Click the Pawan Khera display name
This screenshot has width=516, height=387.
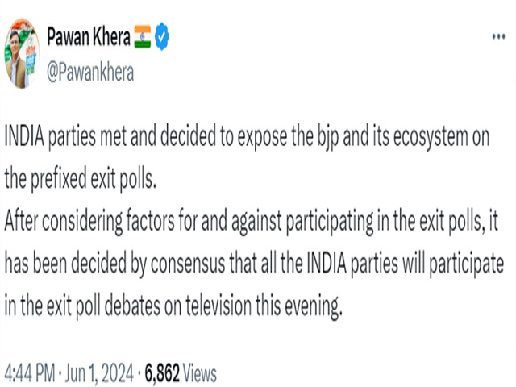[x=89, y=36]
